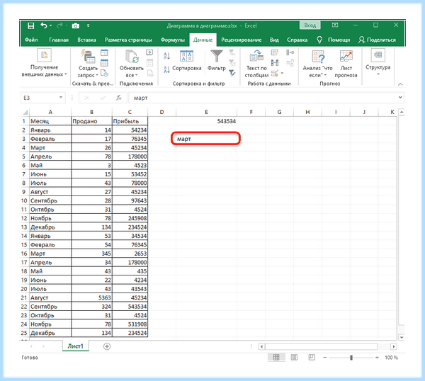
Task: Click the Data Validation icon
Action: [x=275, y=73]
